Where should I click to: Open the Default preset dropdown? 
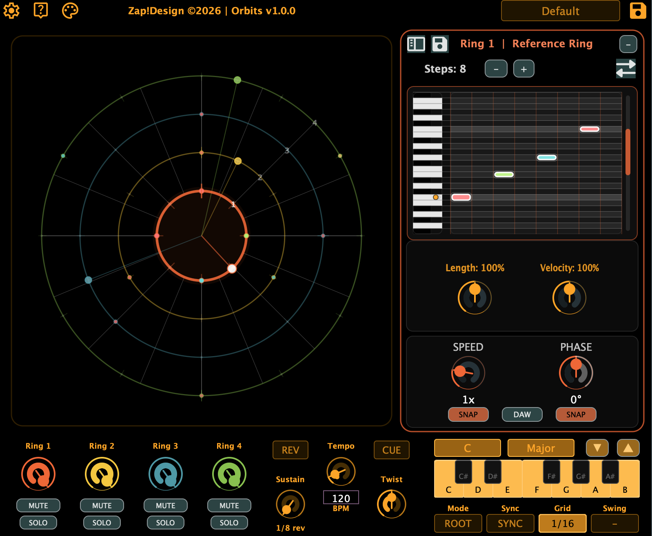(x=561, y=11)
